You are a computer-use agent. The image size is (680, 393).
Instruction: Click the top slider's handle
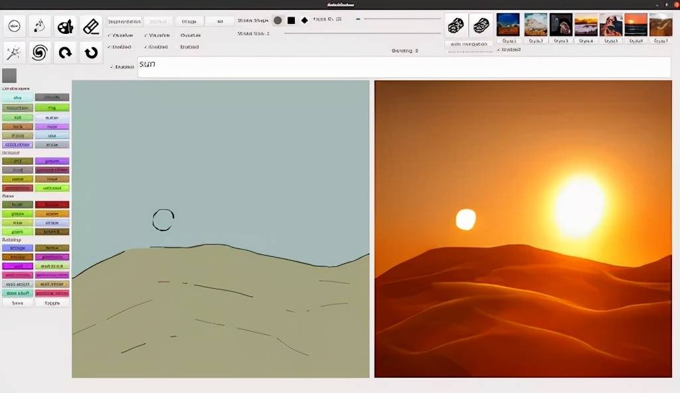click(x=359, y=19)
